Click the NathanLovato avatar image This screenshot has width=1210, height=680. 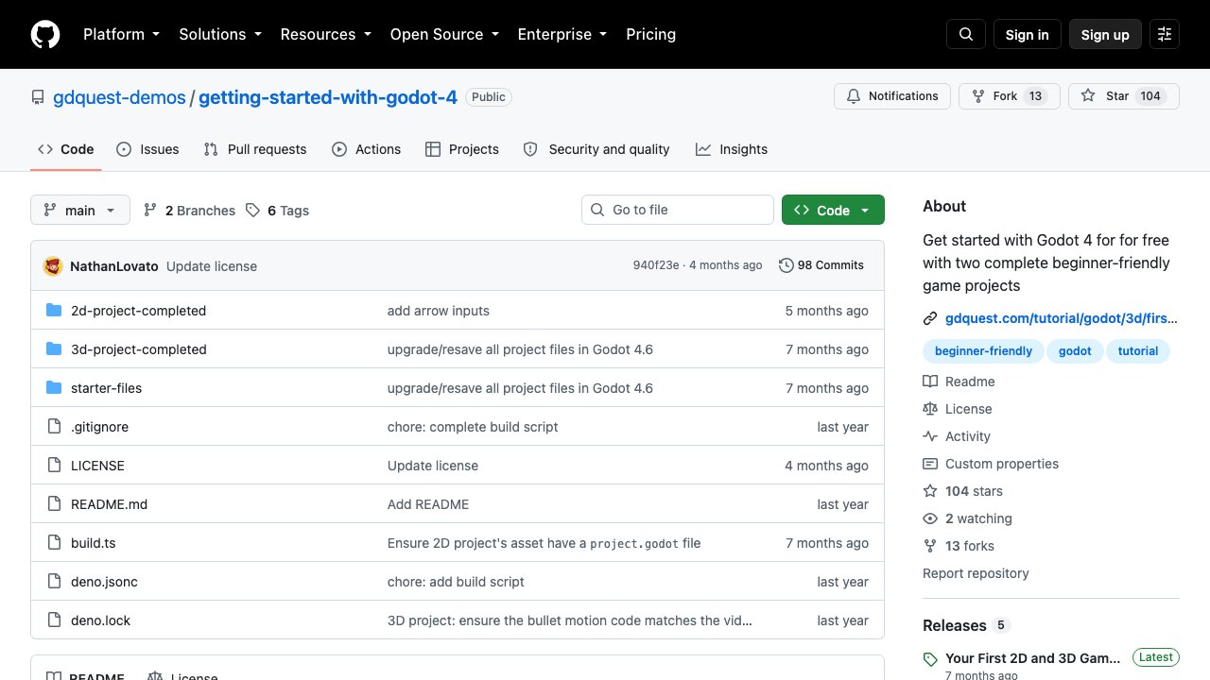coord(53,266)
